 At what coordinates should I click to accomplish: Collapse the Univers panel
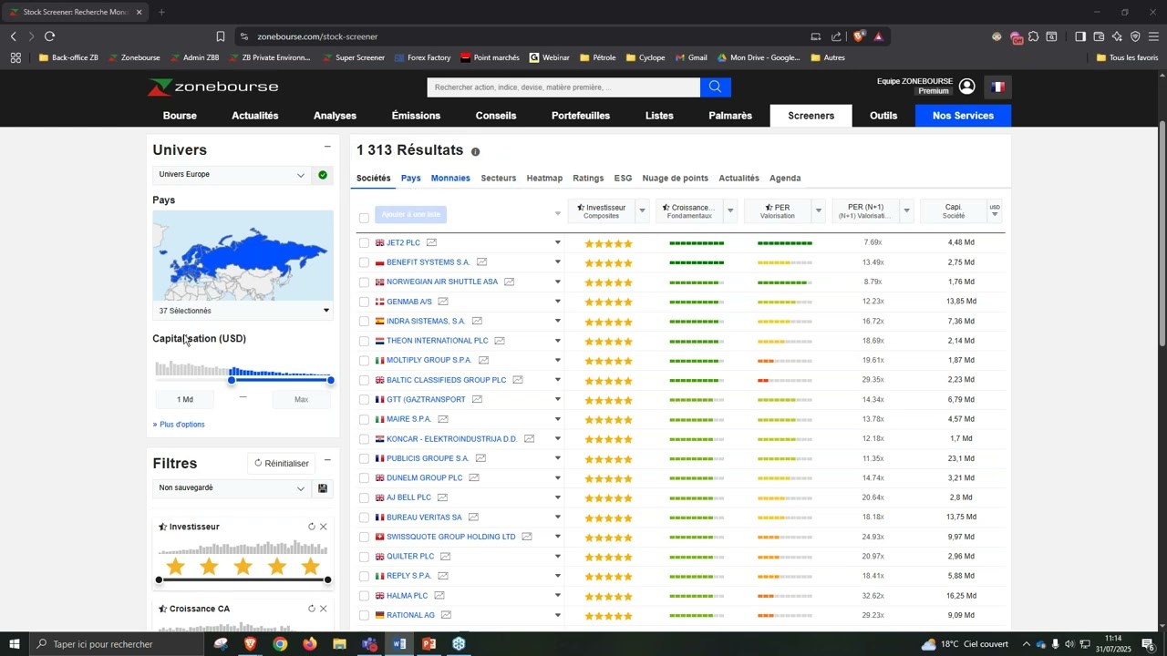pyautogui.click(x=327, y=147)
